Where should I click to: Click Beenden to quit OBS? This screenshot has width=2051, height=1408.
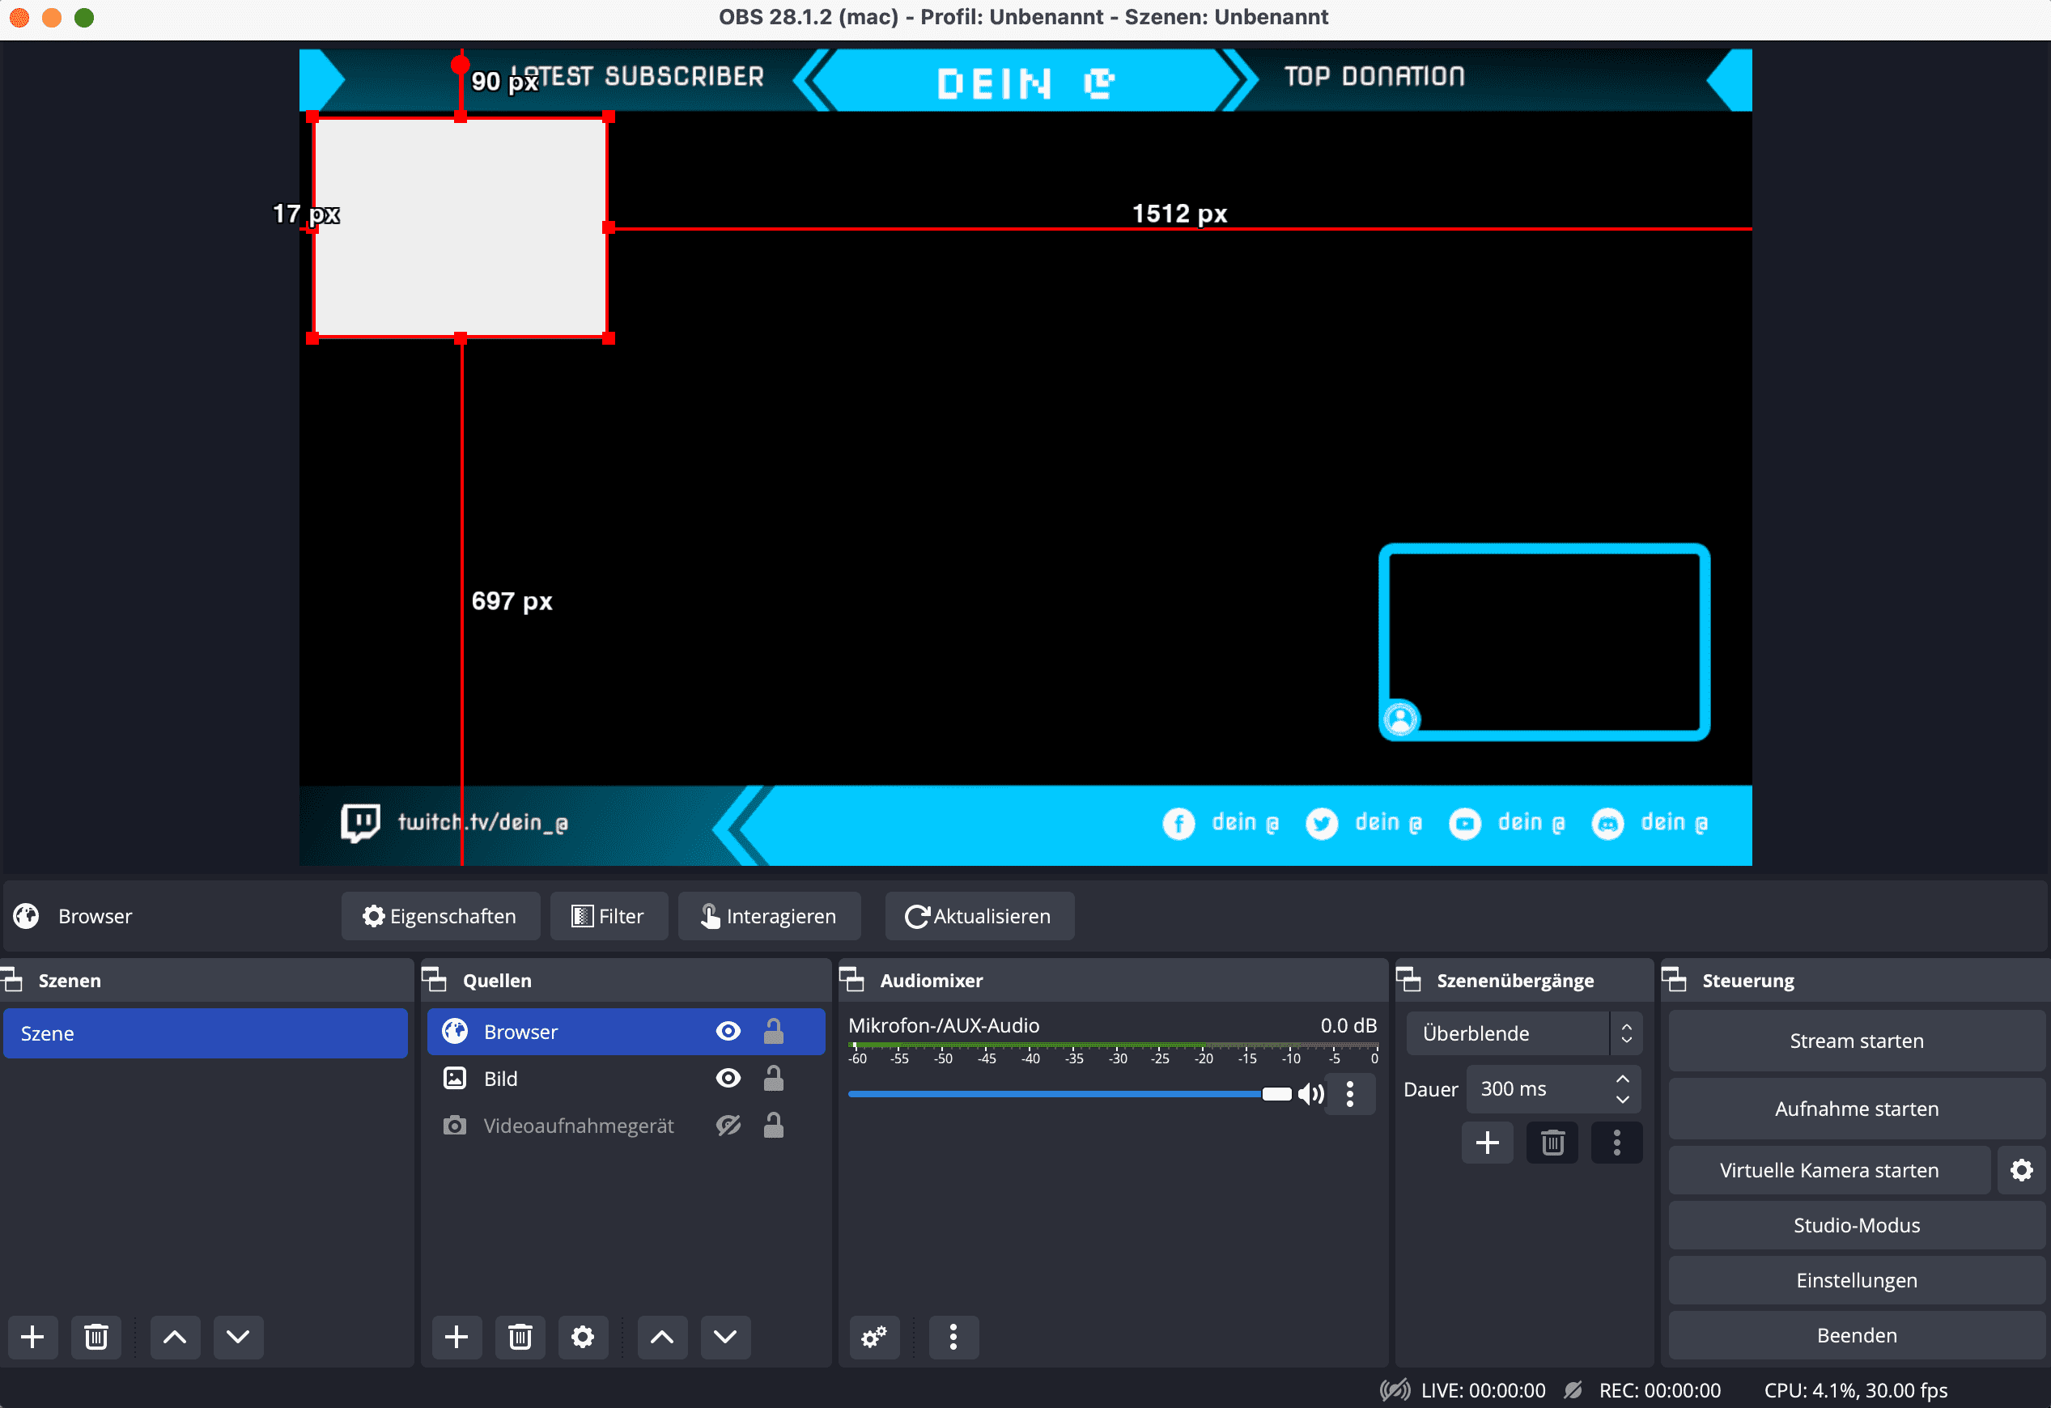[x=1856, y=1335]
